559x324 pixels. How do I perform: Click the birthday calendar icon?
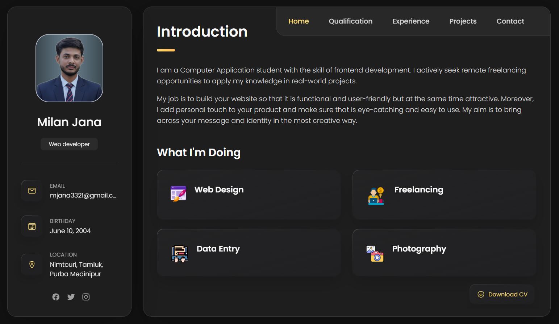[32, 226]
